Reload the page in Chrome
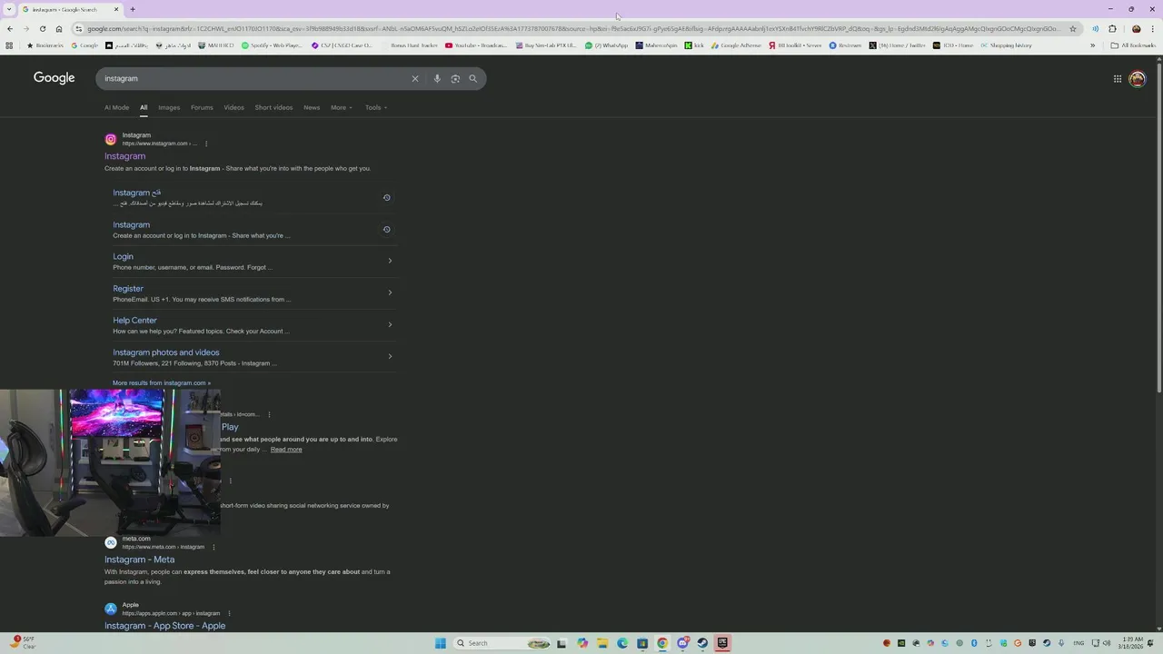The image size is (1163, 654). (42, 29)
